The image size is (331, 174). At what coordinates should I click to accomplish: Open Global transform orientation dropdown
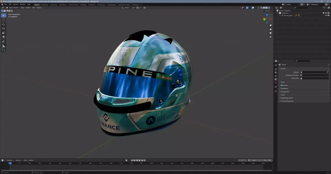126,8
